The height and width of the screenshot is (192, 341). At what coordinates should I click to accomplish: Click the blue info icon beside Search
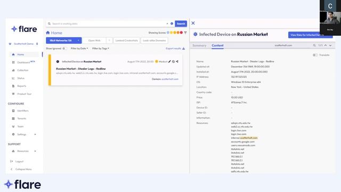172,23
